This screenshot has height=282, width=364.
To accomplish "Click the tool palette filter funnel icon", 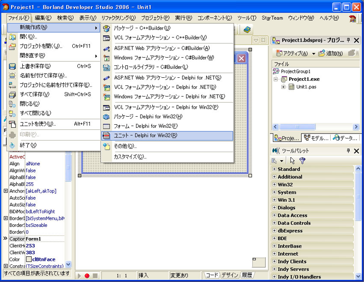I will (302, 161).
